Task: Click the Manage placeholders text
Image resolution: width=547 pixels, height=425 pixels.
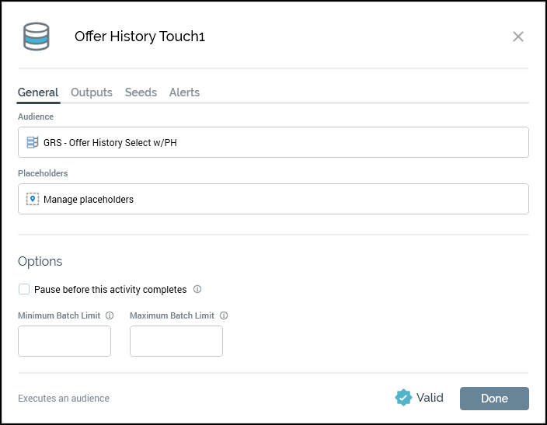Action: pos(89,200)
